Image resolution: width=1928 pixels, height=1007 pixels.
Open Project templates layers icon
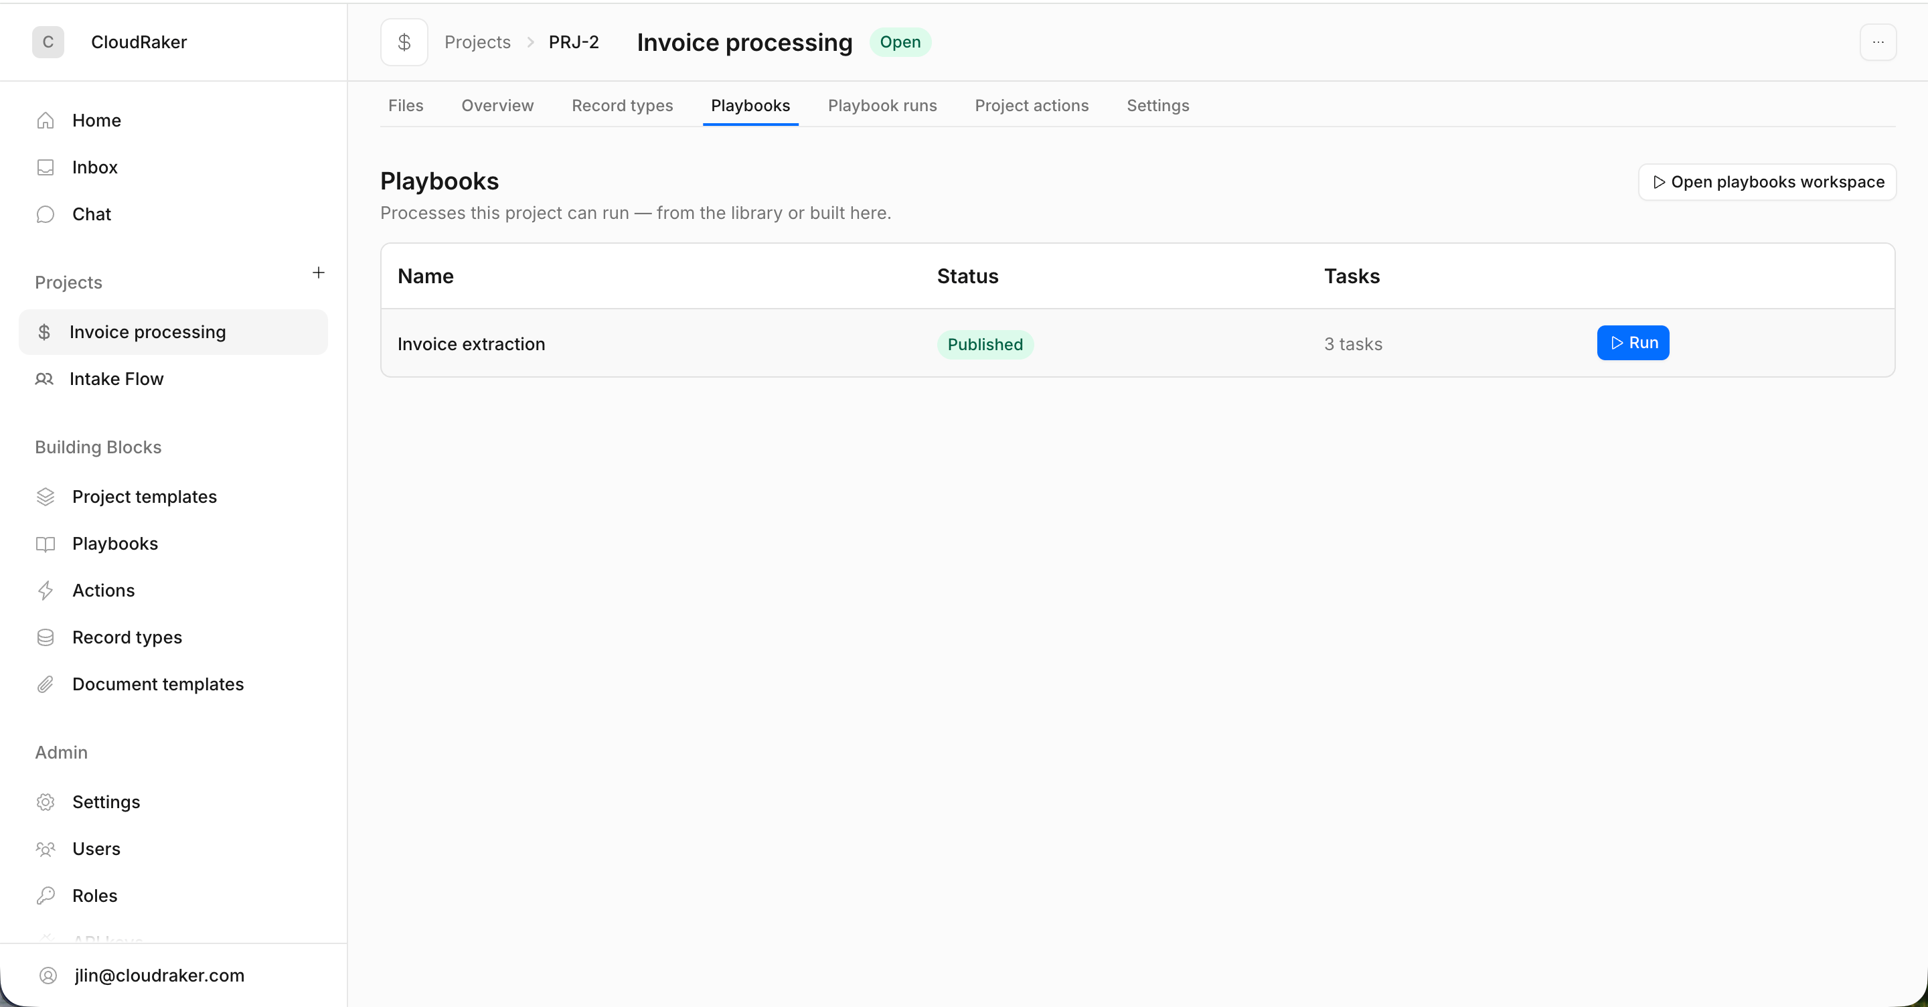coord(46,496)
